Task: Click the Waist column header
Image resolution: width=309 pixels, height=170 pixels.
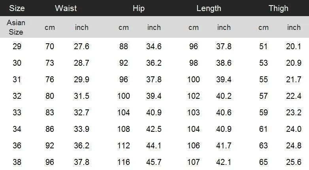Action: [x=66, y=8]
